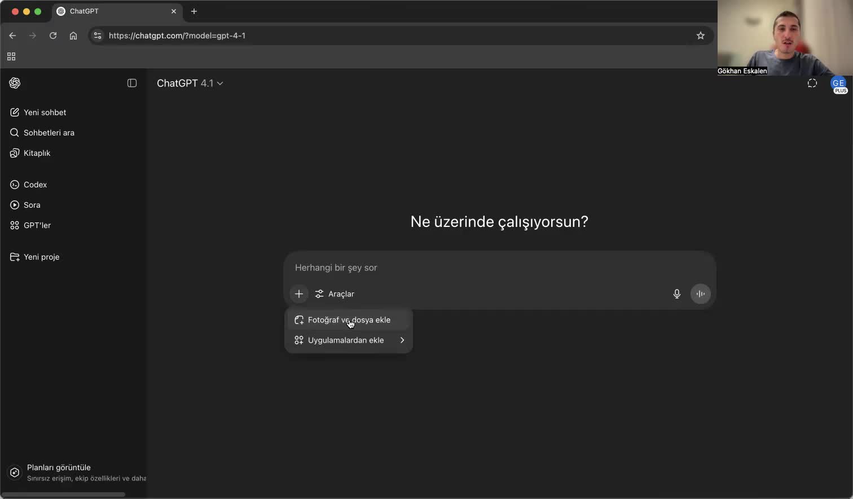Click the horizontal scrollbar at sidebar bottom

pos(63,494)
